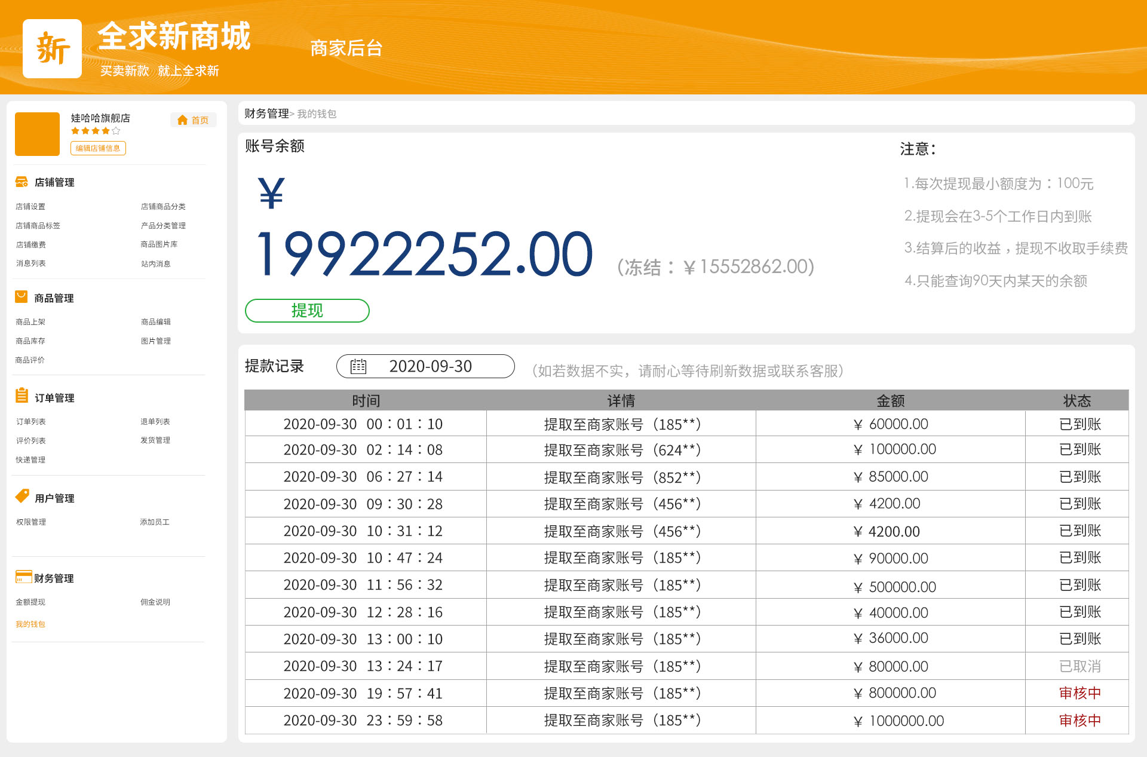Click the 金额 column header

tap(891, 401)
